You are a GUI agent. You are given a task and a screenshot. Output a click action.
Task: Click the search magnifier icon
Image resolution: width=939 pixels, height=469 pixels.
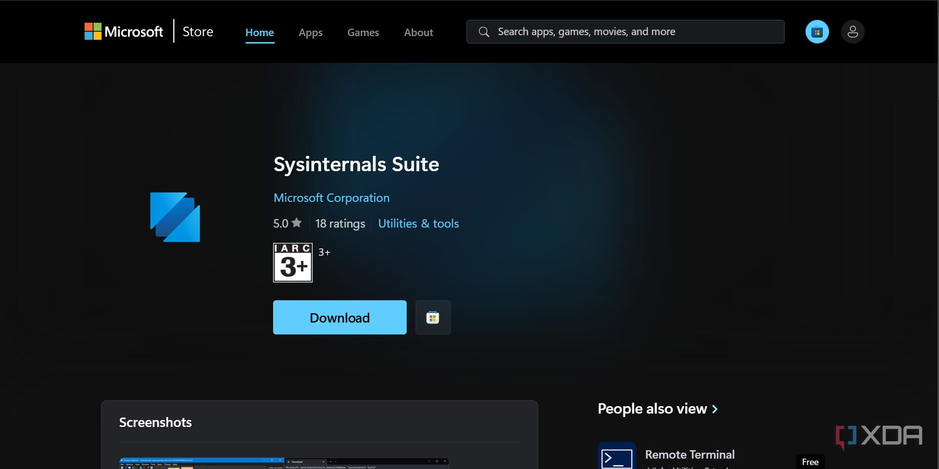[x=483, y=31]
